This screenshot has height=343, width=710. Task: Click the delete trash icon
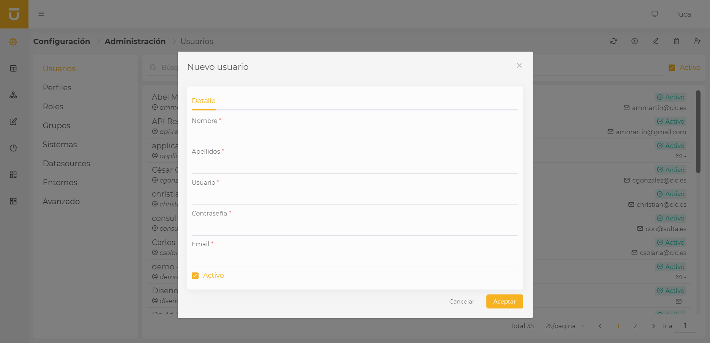coord(676,41)
